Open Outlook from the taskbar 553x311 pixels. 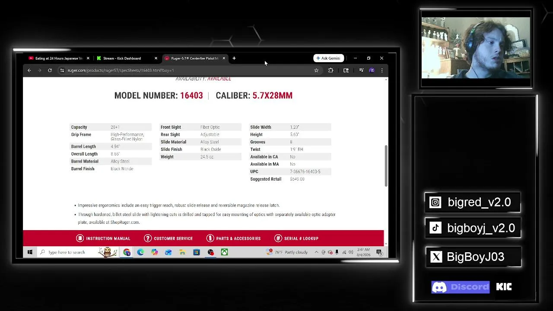[x=168, y=252]
